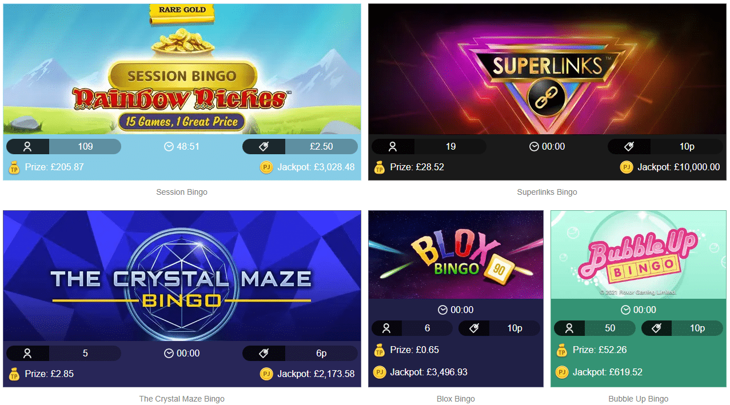This screenshot has height=405, width=730.
Task: Click the £2.50 ticket price on Session Bingo
Action: pos(321,147)
